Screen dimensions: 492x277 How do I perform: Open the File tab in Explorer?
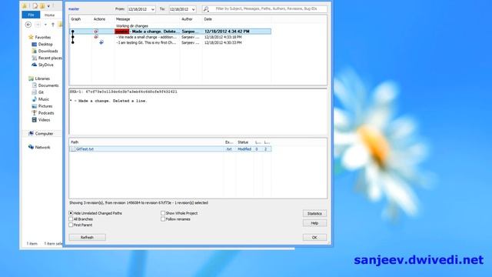[31, 15]
